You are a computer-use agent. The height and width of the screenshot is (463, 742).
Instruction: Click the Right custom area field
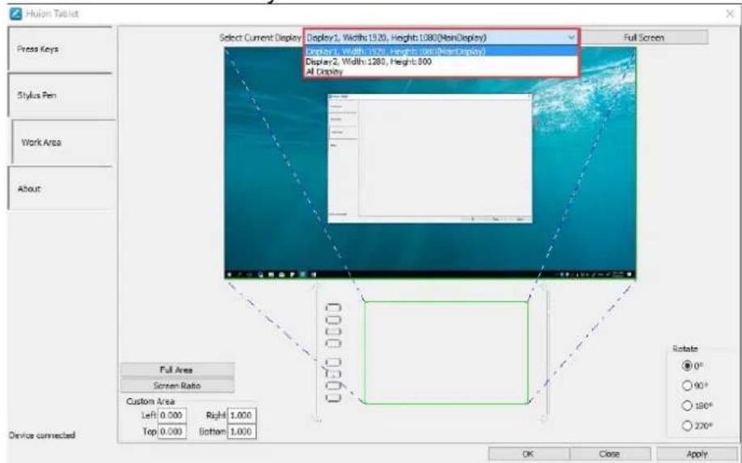242,415
